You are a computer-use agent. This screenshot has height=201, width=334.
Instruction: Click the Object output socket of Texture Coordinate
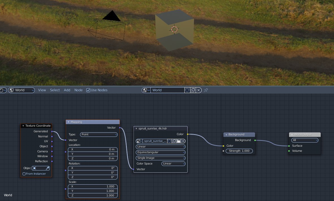pyautogui.click(x=52, y=146)
